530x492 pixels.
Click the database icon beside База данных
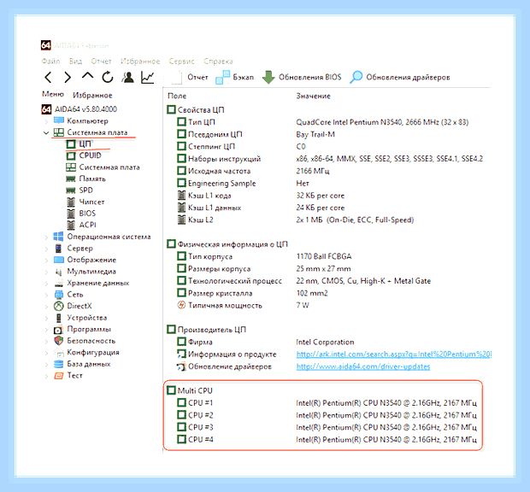(59, 364)
